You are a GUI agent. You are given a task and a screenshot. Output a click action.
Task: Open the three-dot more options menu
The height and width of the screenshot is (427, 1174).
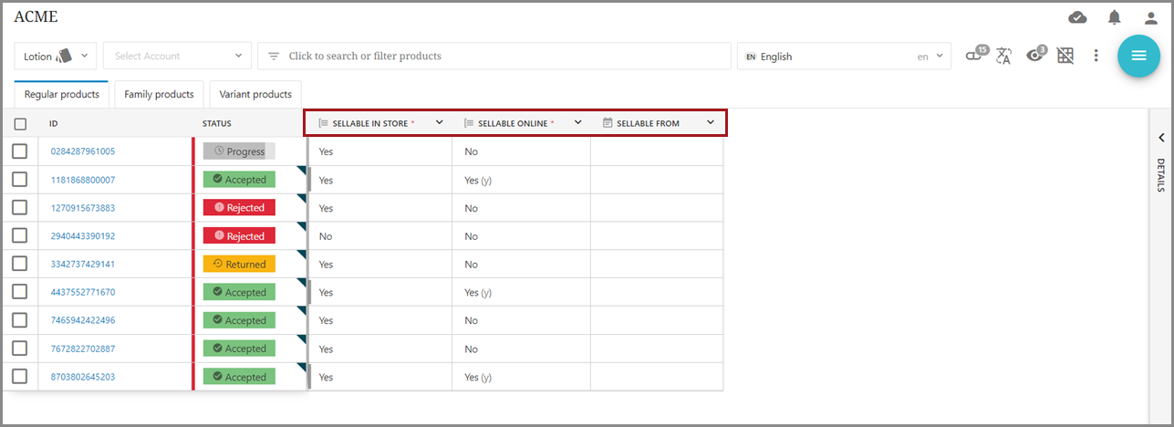pyautogui.click(x=1096, y=56)
